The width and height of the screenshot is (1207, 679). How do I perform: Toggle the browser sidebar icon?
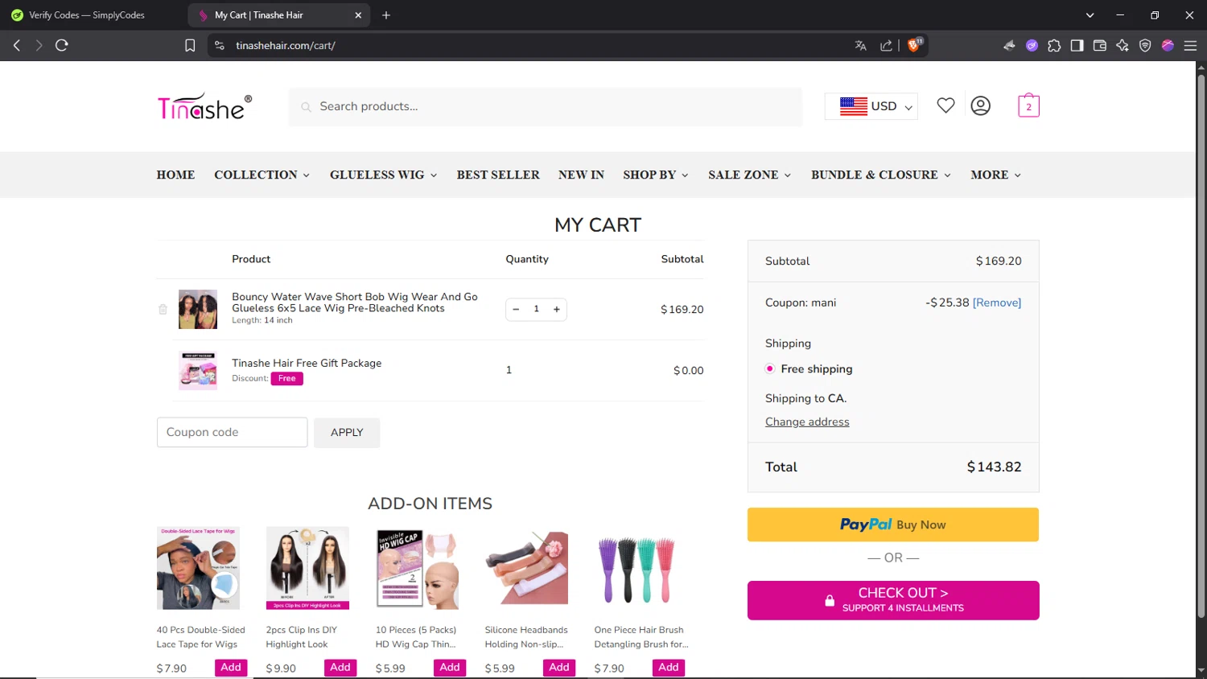(1077, 45)
